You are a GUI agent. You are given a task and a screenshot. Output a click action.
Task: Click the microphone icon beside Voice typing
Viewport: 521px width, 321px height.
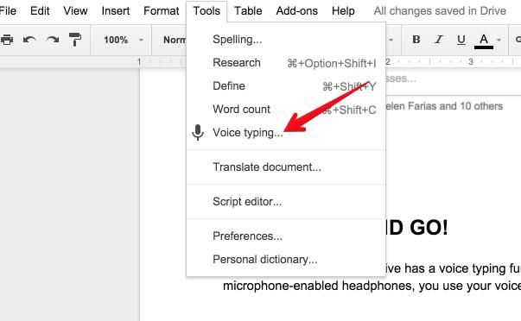198,132
